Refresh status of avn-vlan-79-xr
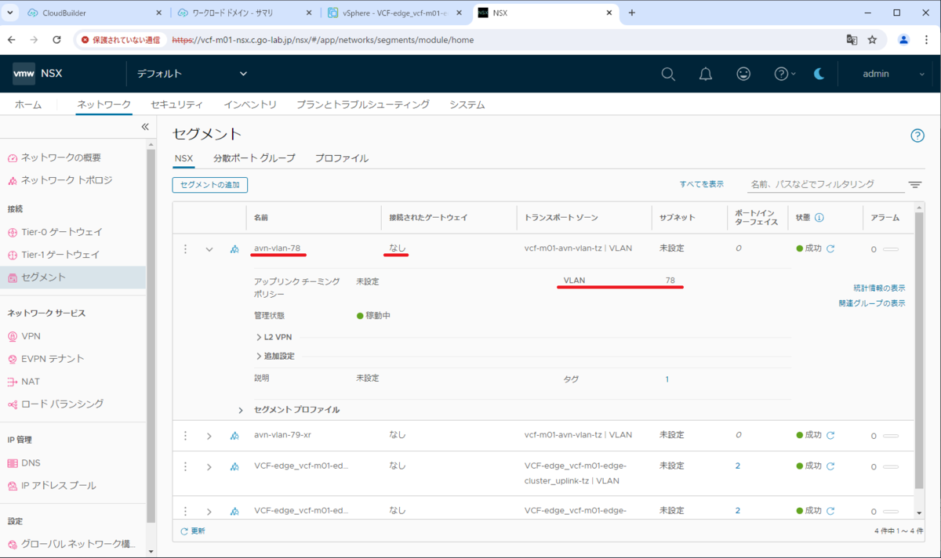The height and width of the screenshot is (558, 941). point(830,435)
